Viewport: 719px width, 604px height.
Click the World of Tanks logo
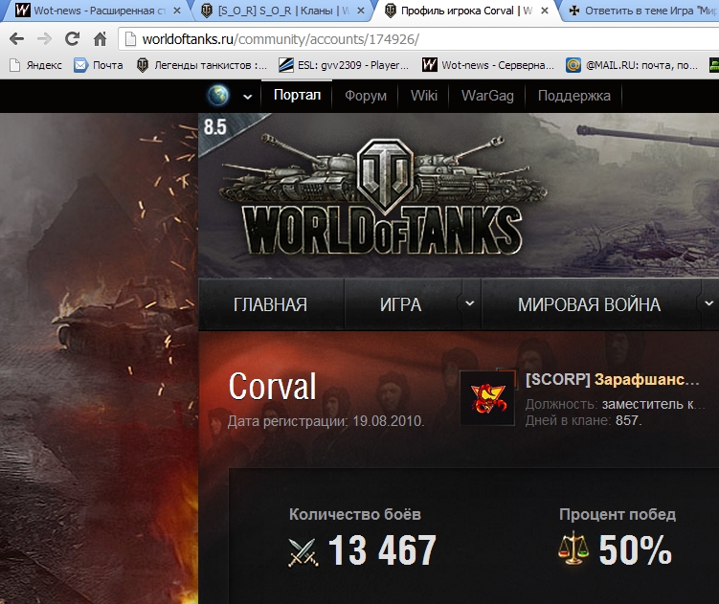coord(383,196)
